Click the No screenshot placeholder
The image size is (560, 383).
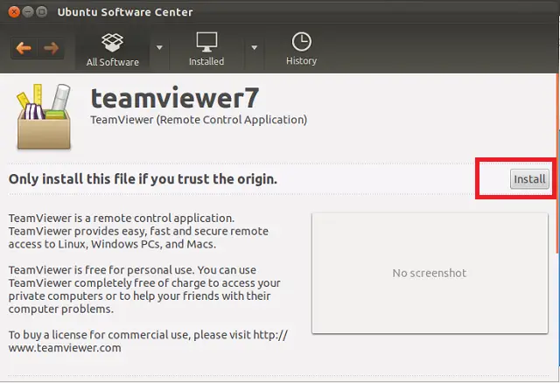point(430,274)
